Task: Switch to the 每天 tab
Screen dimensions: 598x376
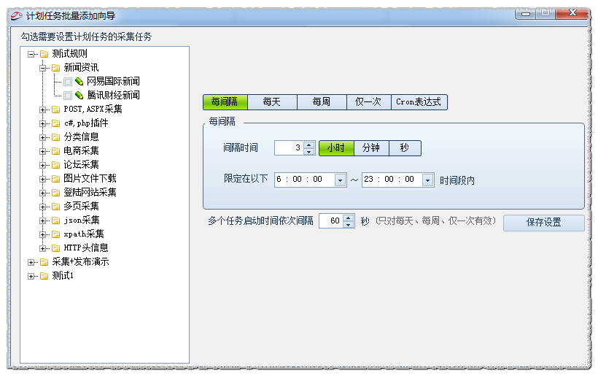Action: point(272,102)
